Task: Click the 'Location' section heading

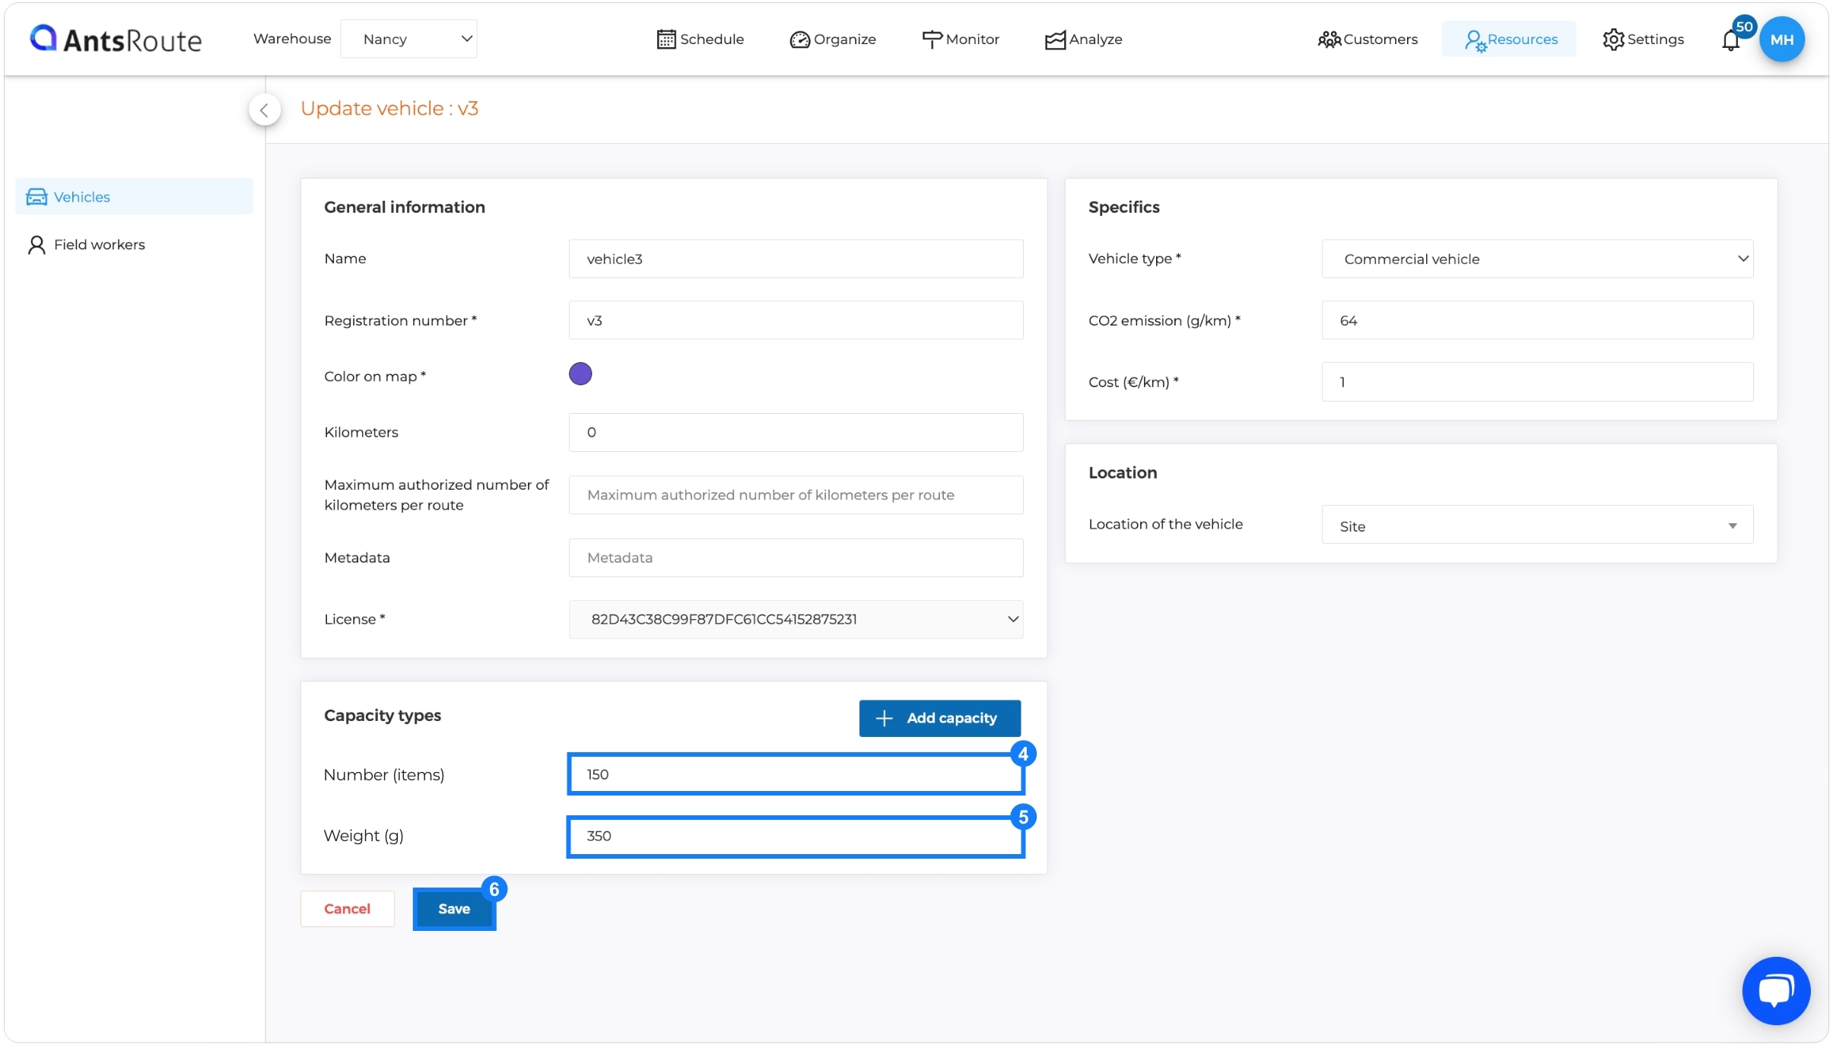Action: tap(1123, 472)
